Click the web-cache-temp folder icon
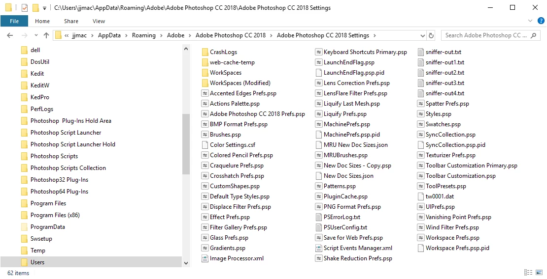The height and width of the screenshot is (279, 547). (x=205, y=62)
